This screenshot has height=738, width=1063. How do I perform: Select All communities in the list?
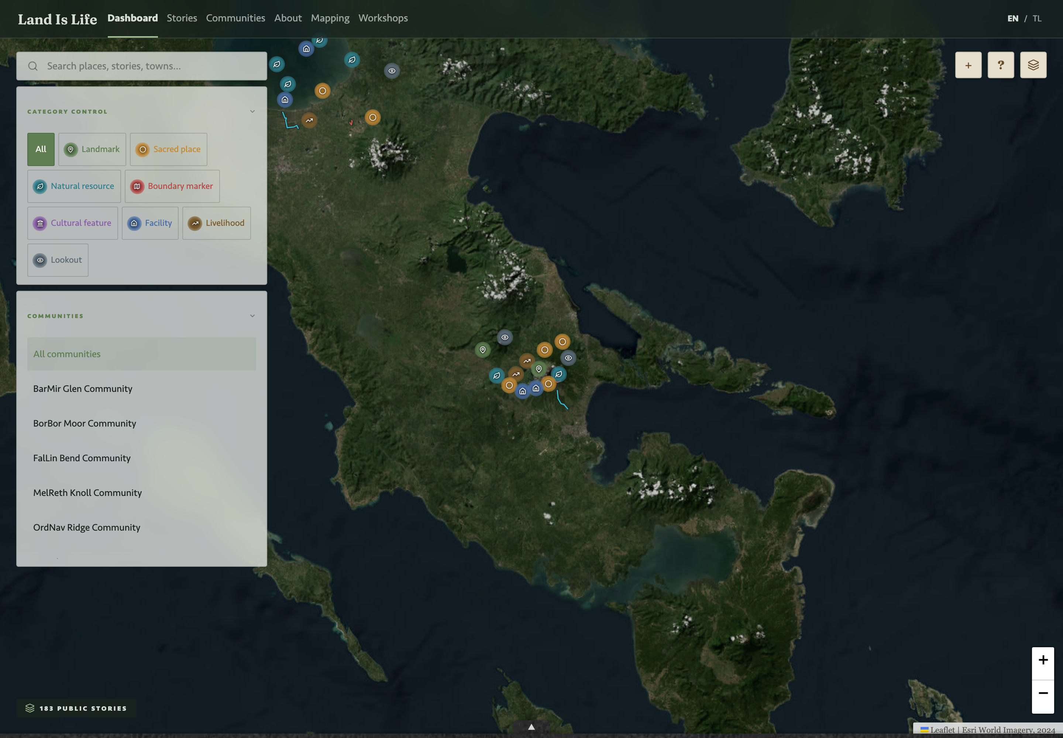click(141, 354)
